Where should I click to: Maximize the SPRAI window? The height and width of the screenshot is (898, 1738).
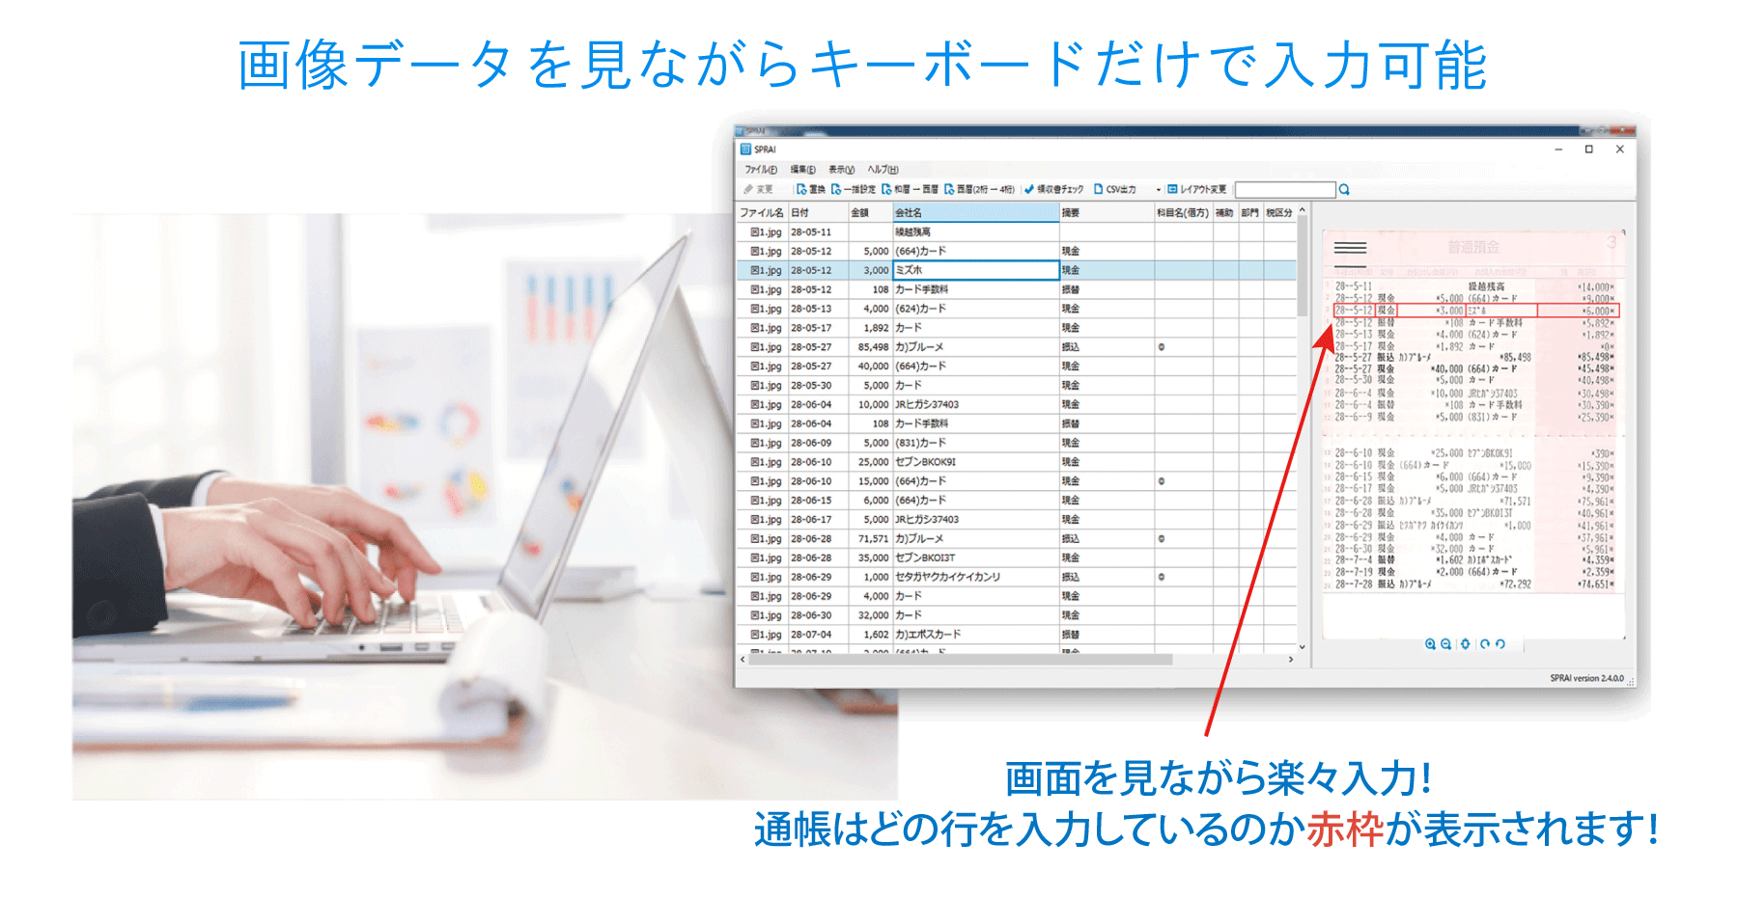pos(1588,150)
